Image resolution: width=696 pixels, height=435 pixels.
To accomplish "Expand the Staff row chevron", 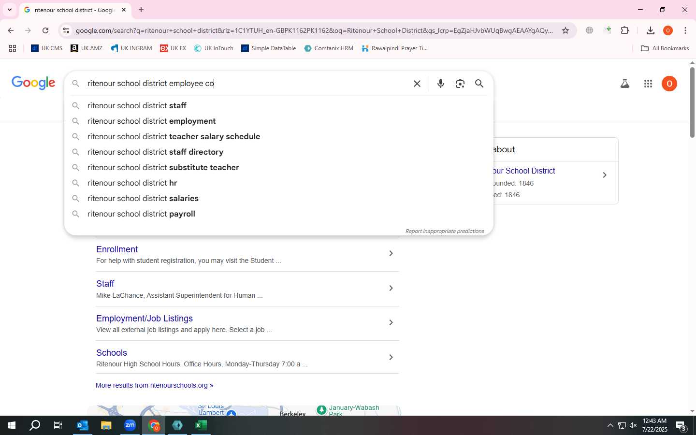I will tap(391, 288).
